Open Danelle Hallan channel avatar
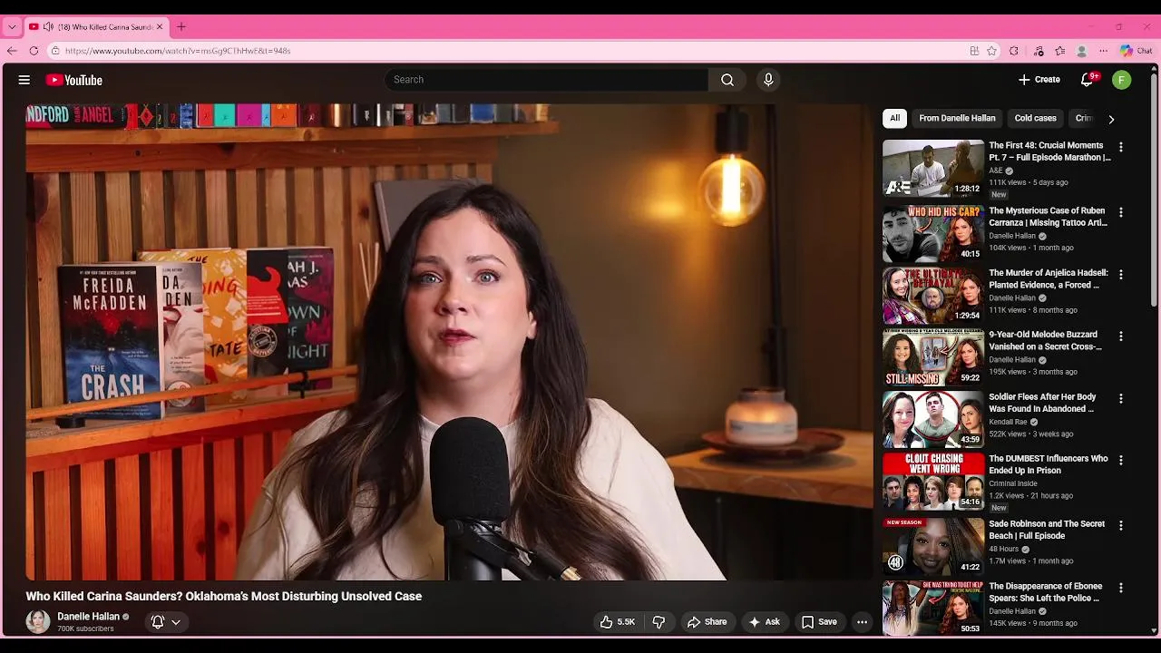The height and width of the screenshot is (653, 1161). [x=38, y=621]
